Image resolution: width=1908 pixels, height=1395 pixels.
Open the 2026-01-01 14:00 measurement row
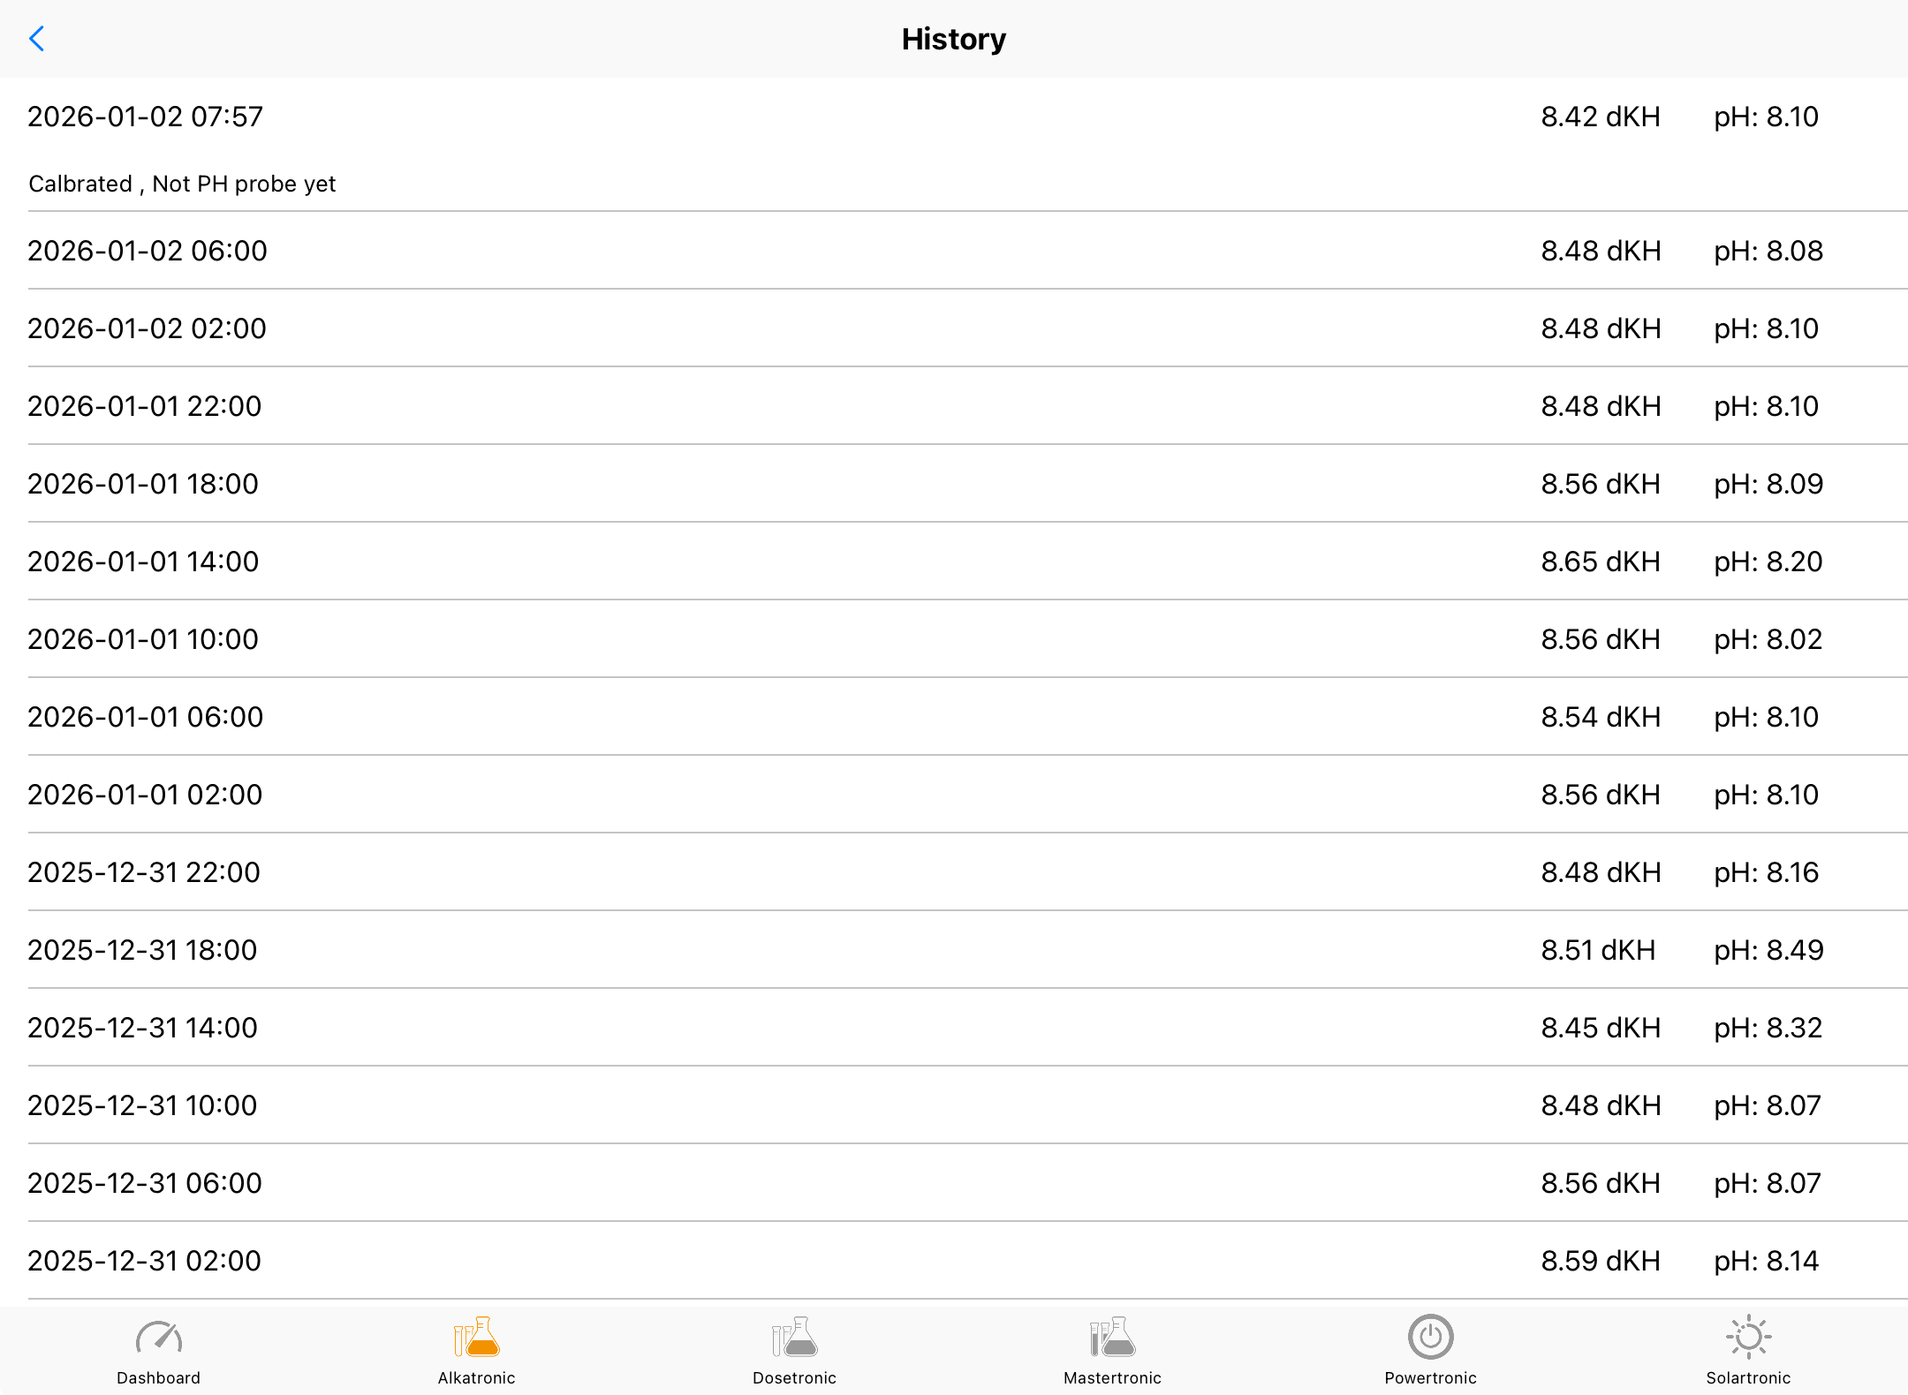143,562
